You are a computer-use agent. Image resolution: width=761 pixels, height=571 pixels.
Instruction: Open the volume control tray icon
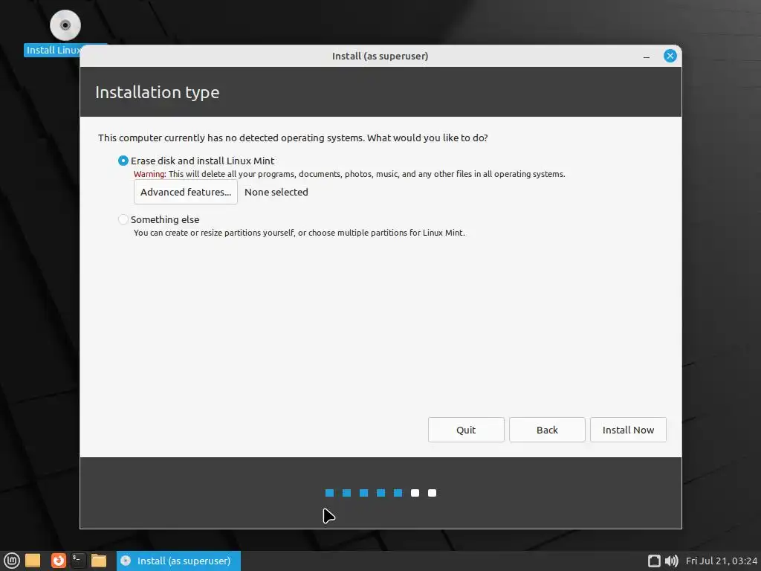coord(671,561)
